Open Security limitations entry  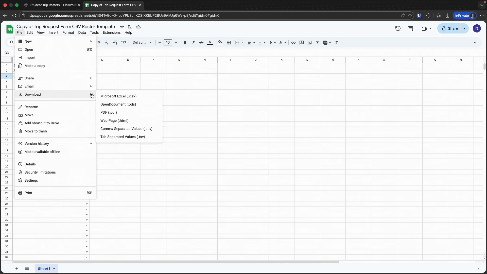[56, 172]
